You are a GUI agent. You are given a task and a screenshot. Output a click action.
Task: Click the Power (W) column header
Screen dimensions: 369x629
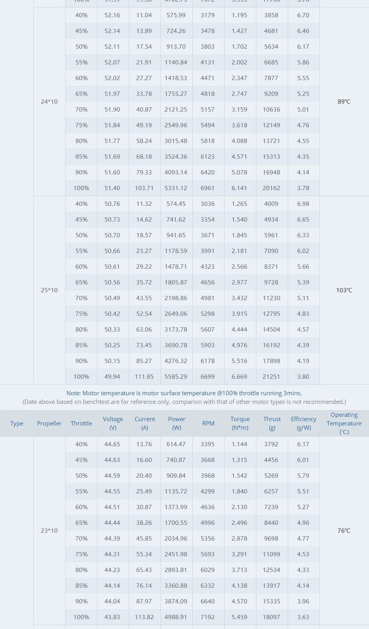coord(177,423)
